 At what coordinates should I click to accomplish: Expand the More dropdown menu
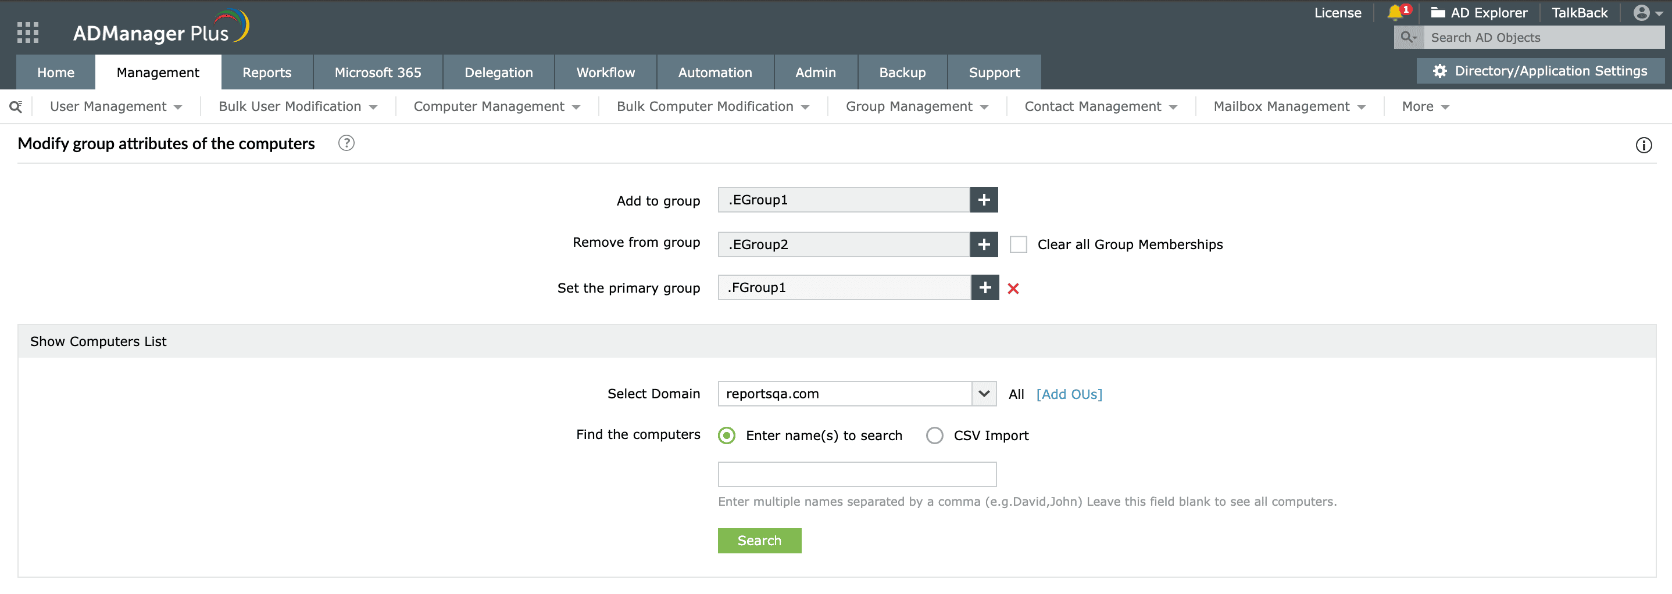coord(1425,106)
